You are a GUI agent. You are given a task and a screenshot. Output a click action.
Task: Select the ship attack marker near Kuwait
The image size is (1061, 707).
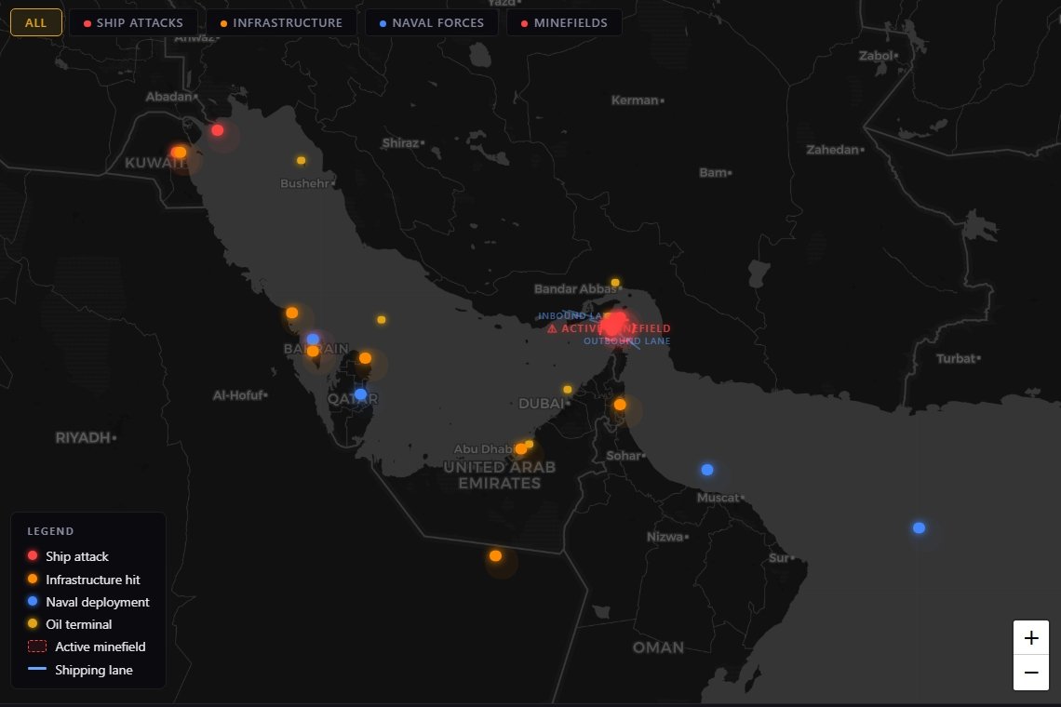pyautogui.click(x=218, y=131)
